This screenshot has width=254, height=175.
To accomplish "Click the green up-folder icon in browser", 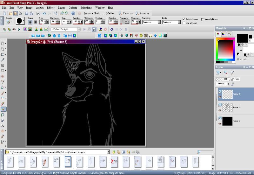I will click(114, 152).
